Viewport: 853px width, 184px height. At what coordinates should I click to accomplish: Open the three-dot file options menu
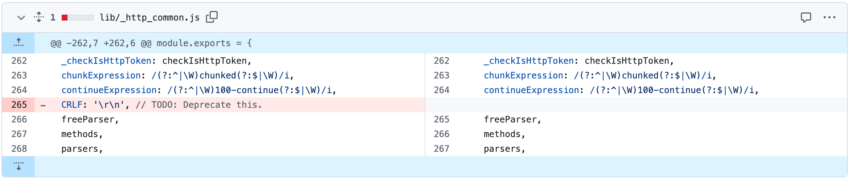pyautogui.click(x=830, y=17)
